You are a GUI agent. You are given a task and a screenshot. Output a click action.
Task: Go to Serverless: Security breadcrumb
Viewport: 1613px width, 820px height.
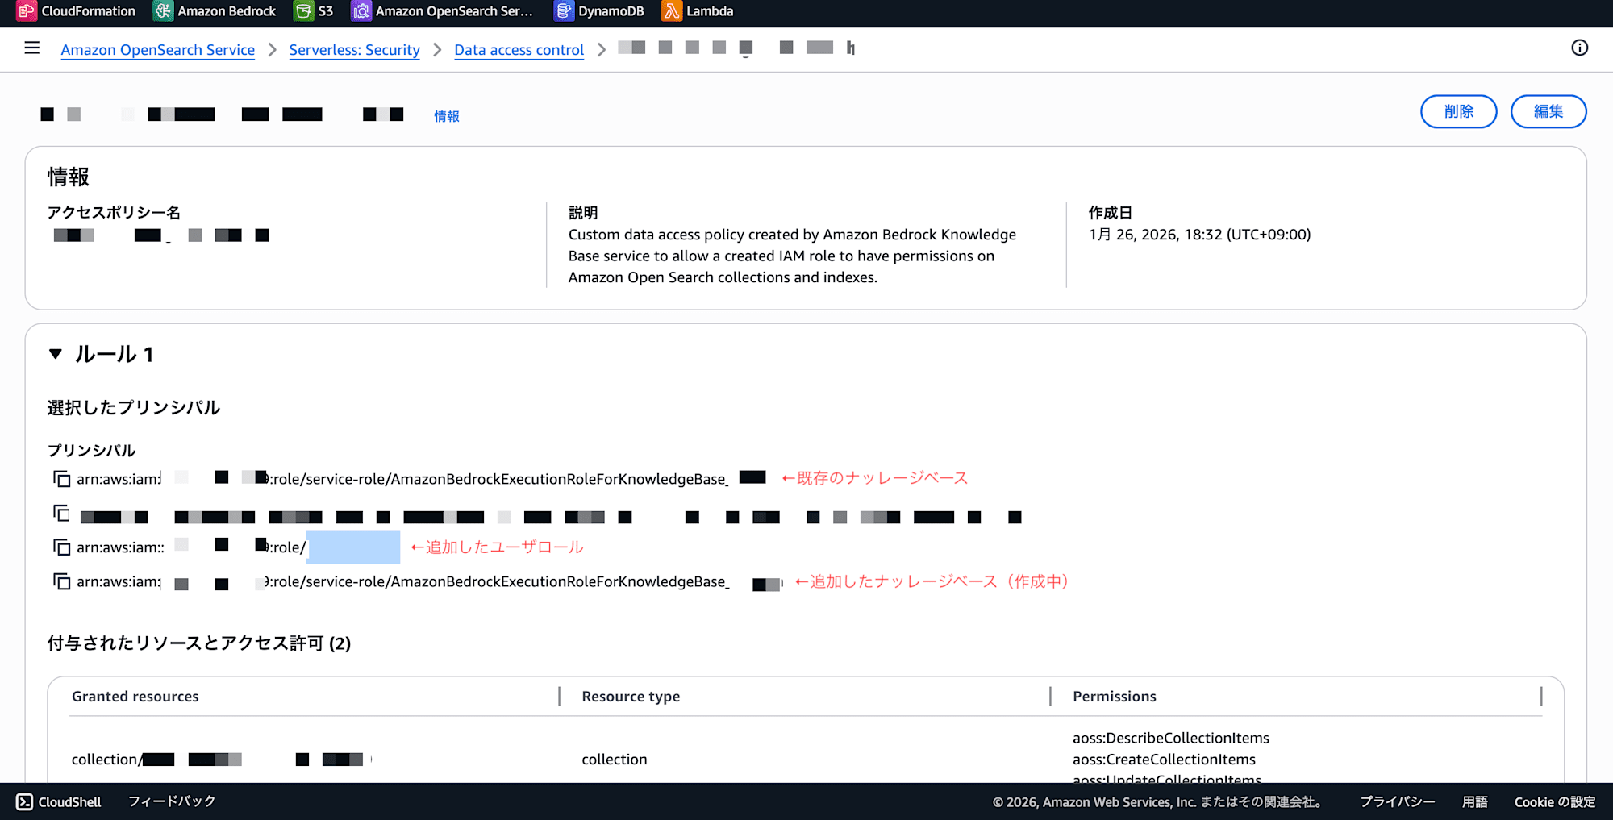click(x=355, y=50)
